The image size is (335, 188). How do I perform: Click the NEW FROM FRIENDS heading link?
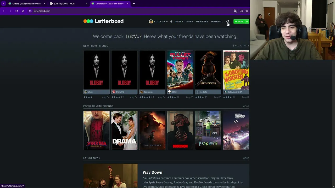click(x=96, y=46)
